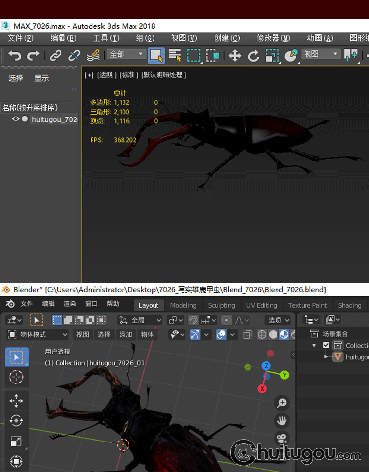
Task: Open the 物体模式 mode dropdown
Action: tap(38, 334)
